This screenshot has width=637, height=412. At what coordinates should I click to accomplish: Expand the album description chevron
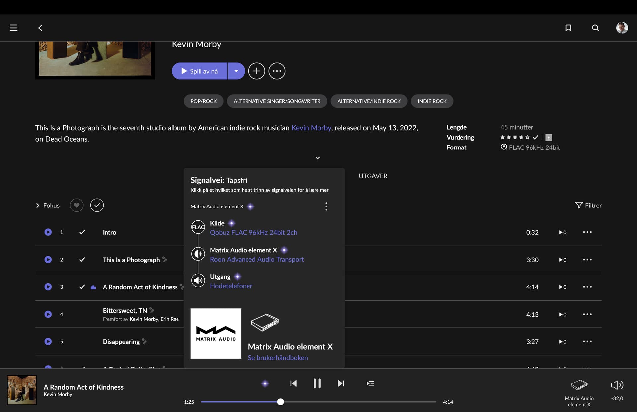(x=318, y=158)
